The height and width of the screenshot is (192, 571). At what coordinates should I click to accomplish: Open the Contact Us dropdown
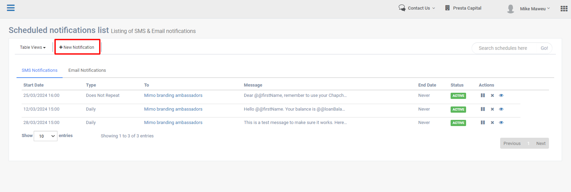point(419,8)
